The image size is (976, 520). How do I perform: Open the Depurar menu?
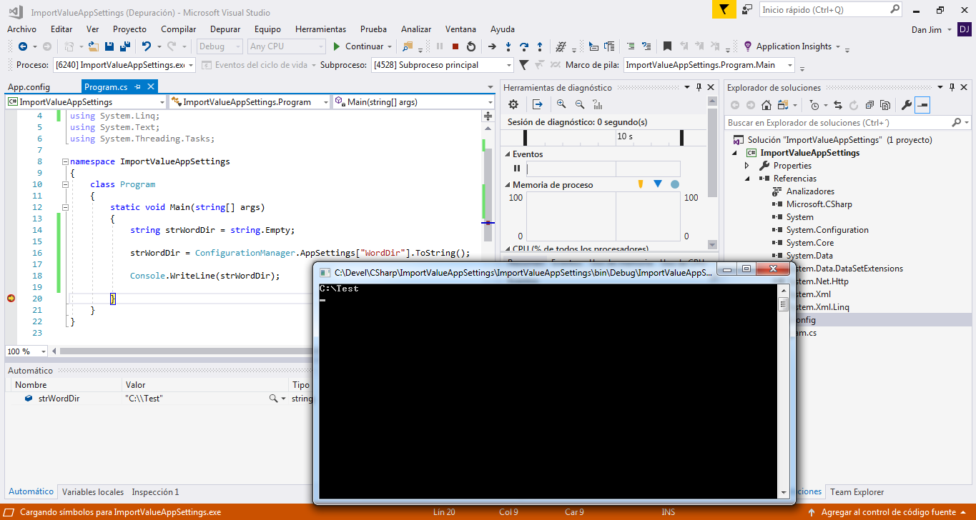[x=225, y=29]
